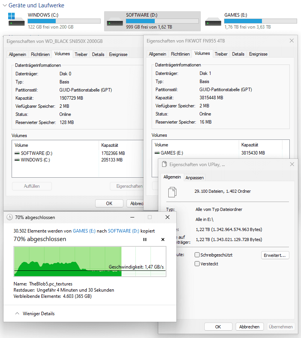The width and height of the screenshot is (301, 338).
Task: Open Richtlinien tab in FIKWOT properties
Action: point(180,54)
